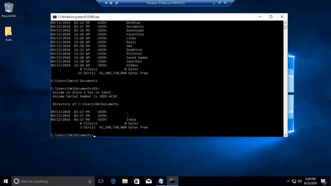Open the Windows Start menu
Image resolution: width=331 pixels, height=186 pixels.
click(x=6, y=181)
